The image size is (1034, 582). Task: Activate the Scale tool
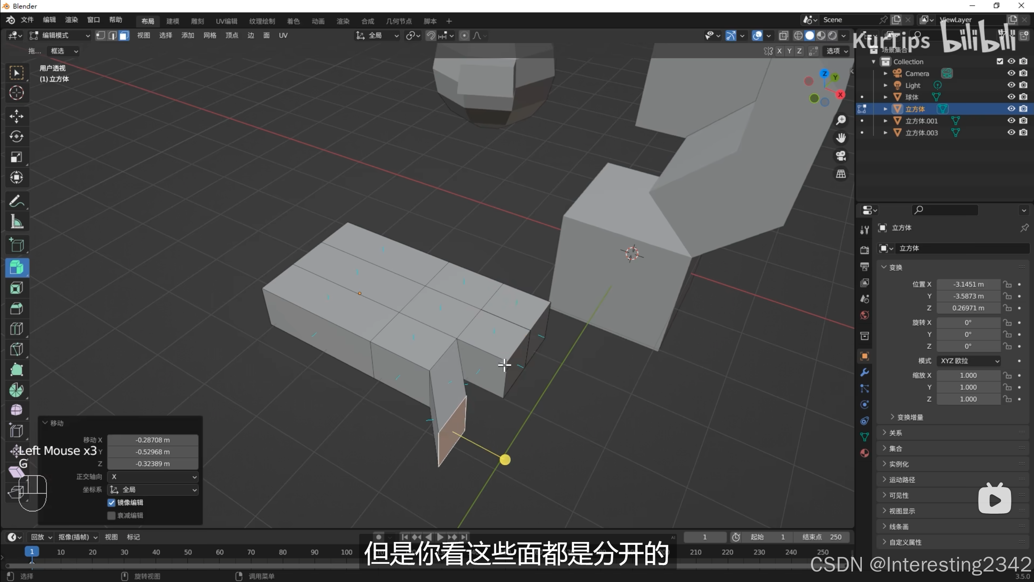(16, 157)
